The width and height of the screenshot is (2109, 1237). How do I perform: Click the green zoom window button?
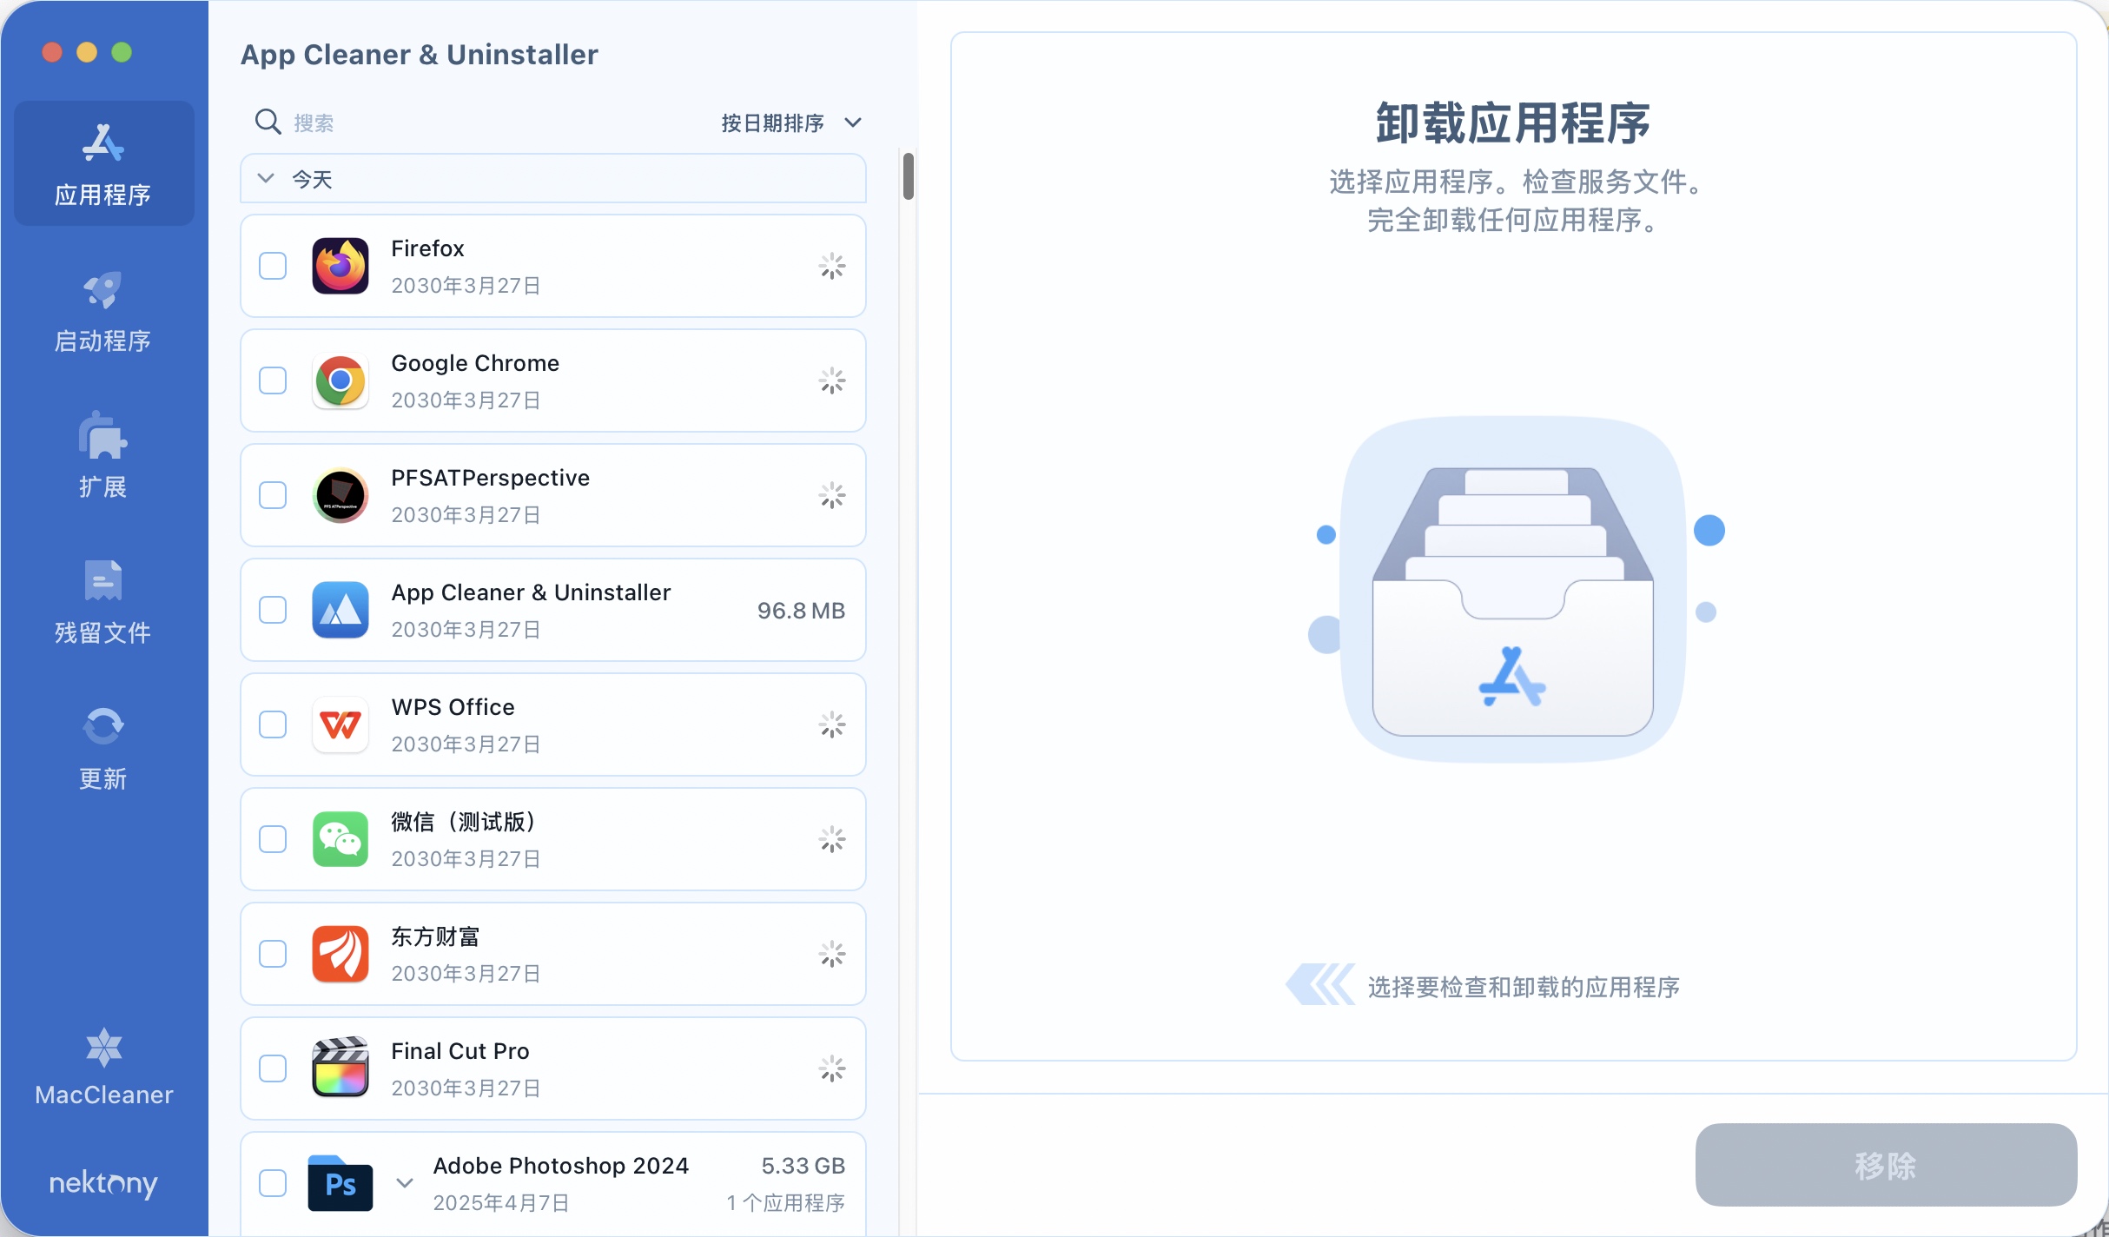122,52
